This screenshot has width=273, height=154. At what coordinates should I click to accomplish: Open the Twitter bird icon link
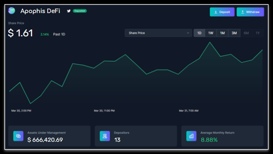69,11
